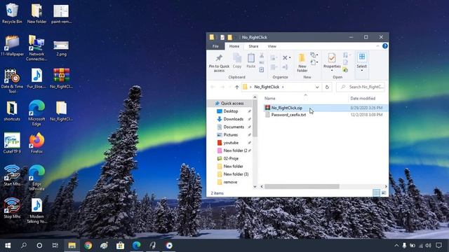Sort files by the Name column
This screenshot has height=252, width=449.
(269, 98)
